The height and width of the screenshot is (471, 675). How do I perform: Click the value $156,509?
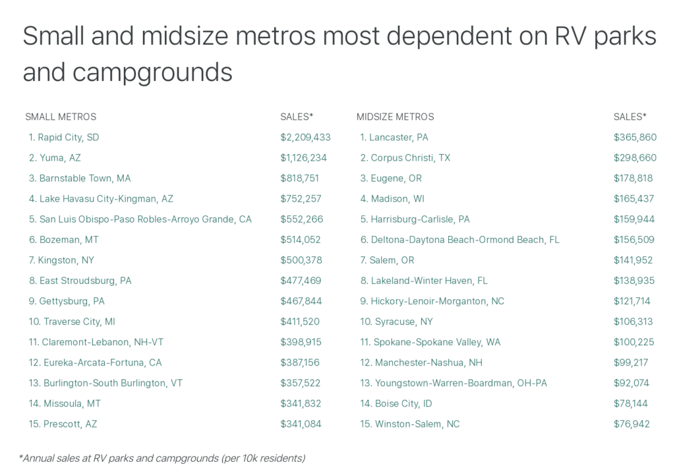[x=634, y=240]
